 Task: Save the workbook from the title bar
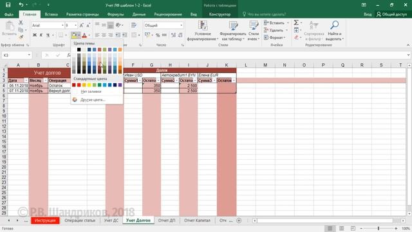8,5
